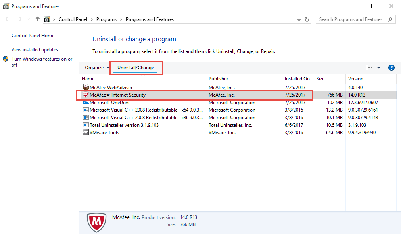Select the Microsoft OneDrive name text
The image size is (401, 234).
110,102
